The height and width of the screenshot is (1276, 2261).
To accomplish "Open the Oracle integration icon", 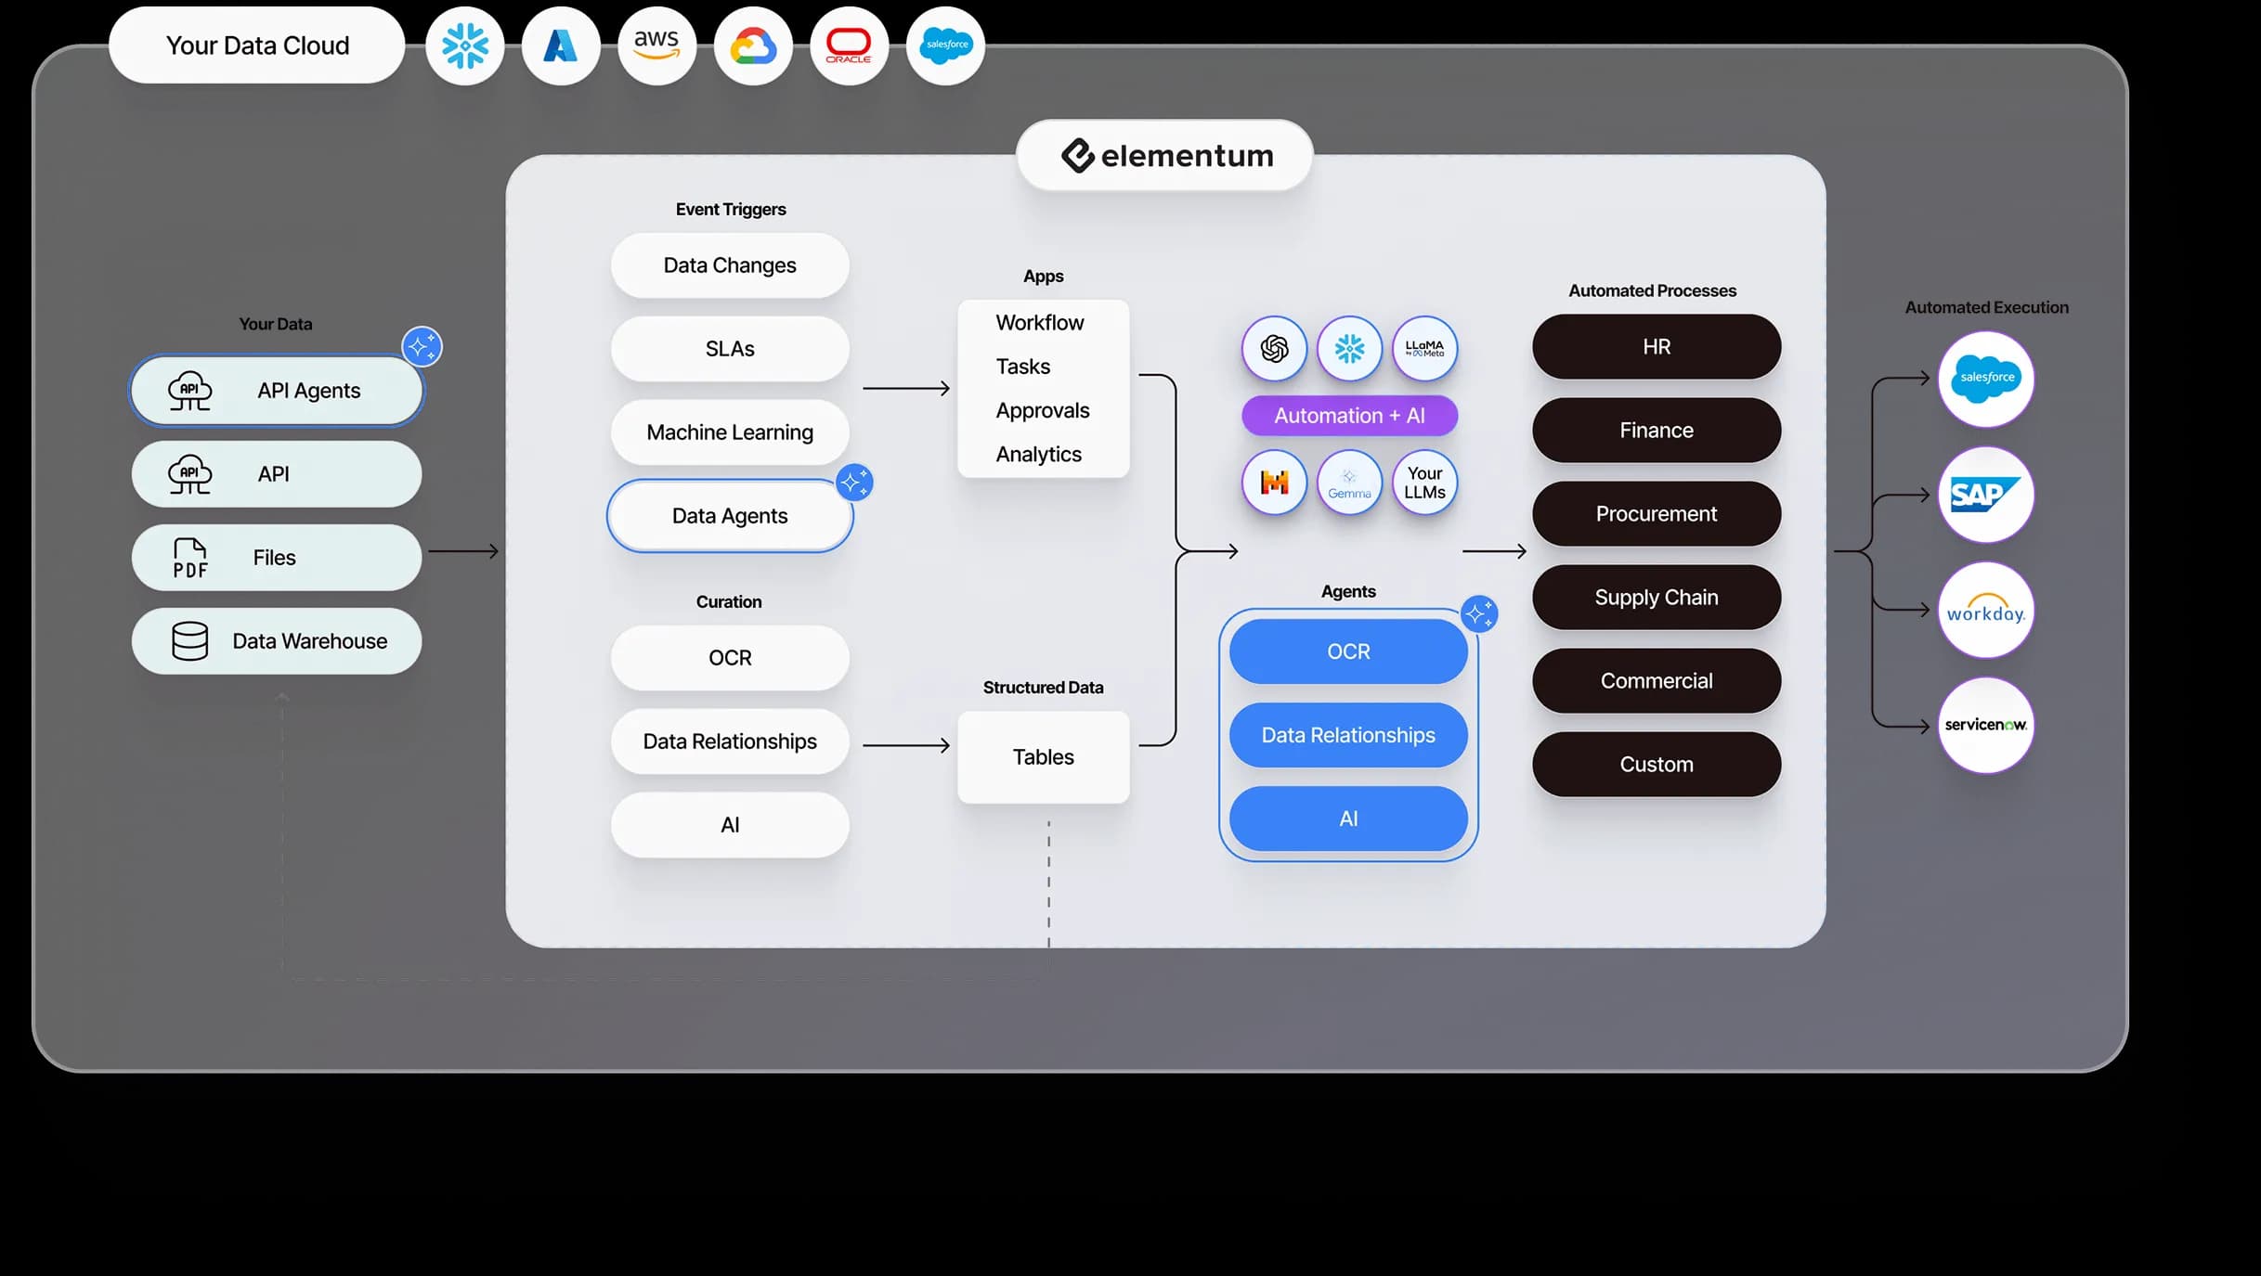I will 849,45.
